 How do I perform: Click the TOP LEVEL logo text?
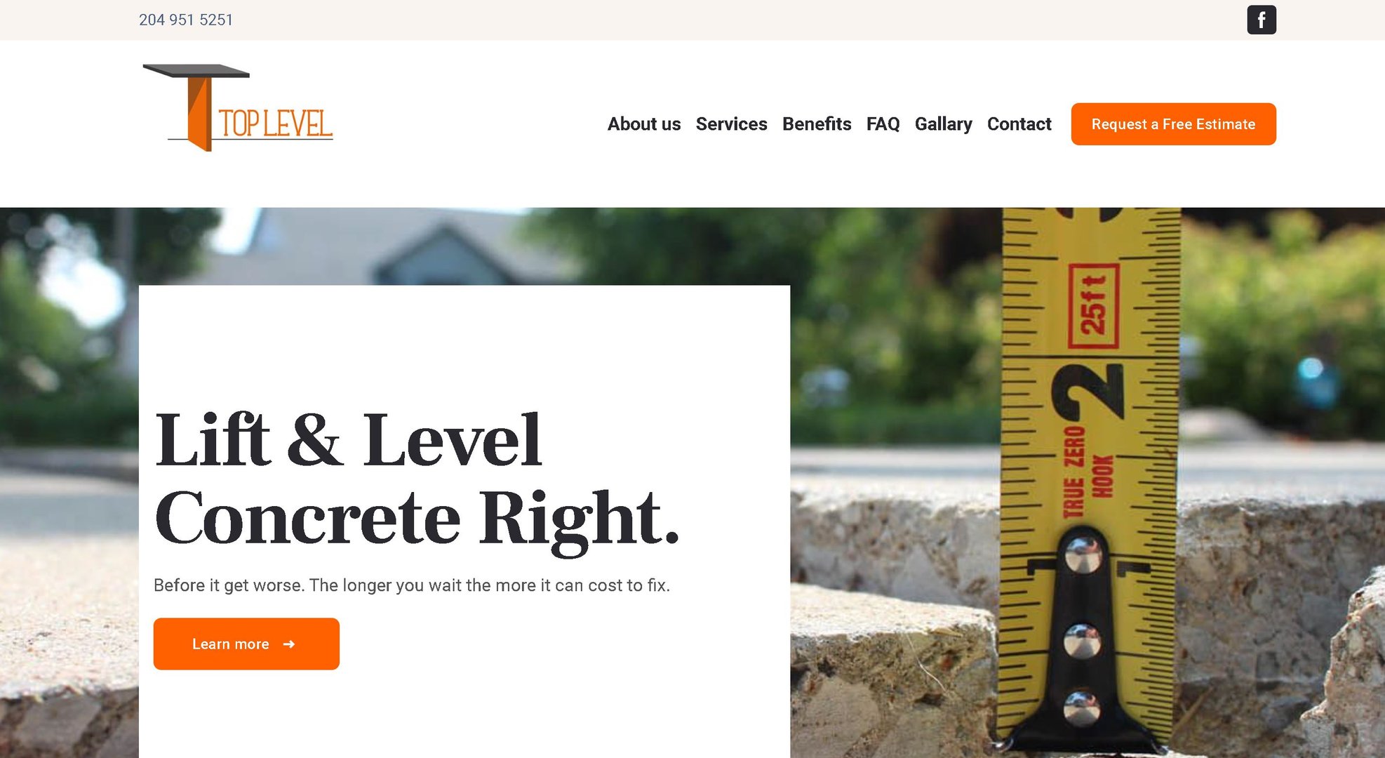[x=275, y=124]
